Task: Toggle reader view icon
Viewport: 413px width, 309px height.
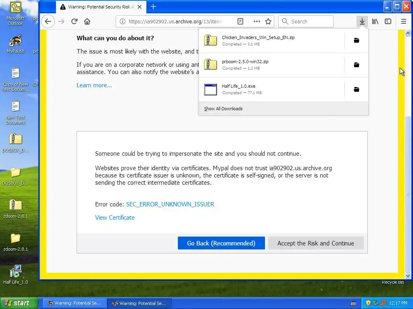Action: [240, 22]
